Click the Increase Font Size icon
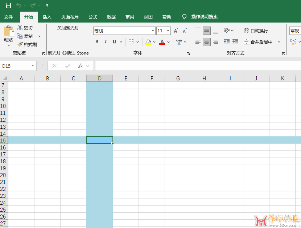 [x=176, y=31]
